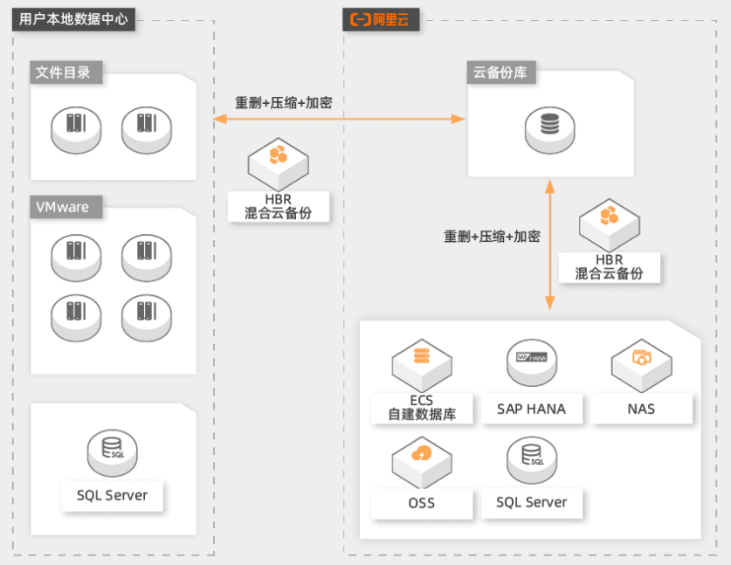This screenshot has height=565, width=731.
Task: Click the 文件目录 section label
Action: pos(66,72)
